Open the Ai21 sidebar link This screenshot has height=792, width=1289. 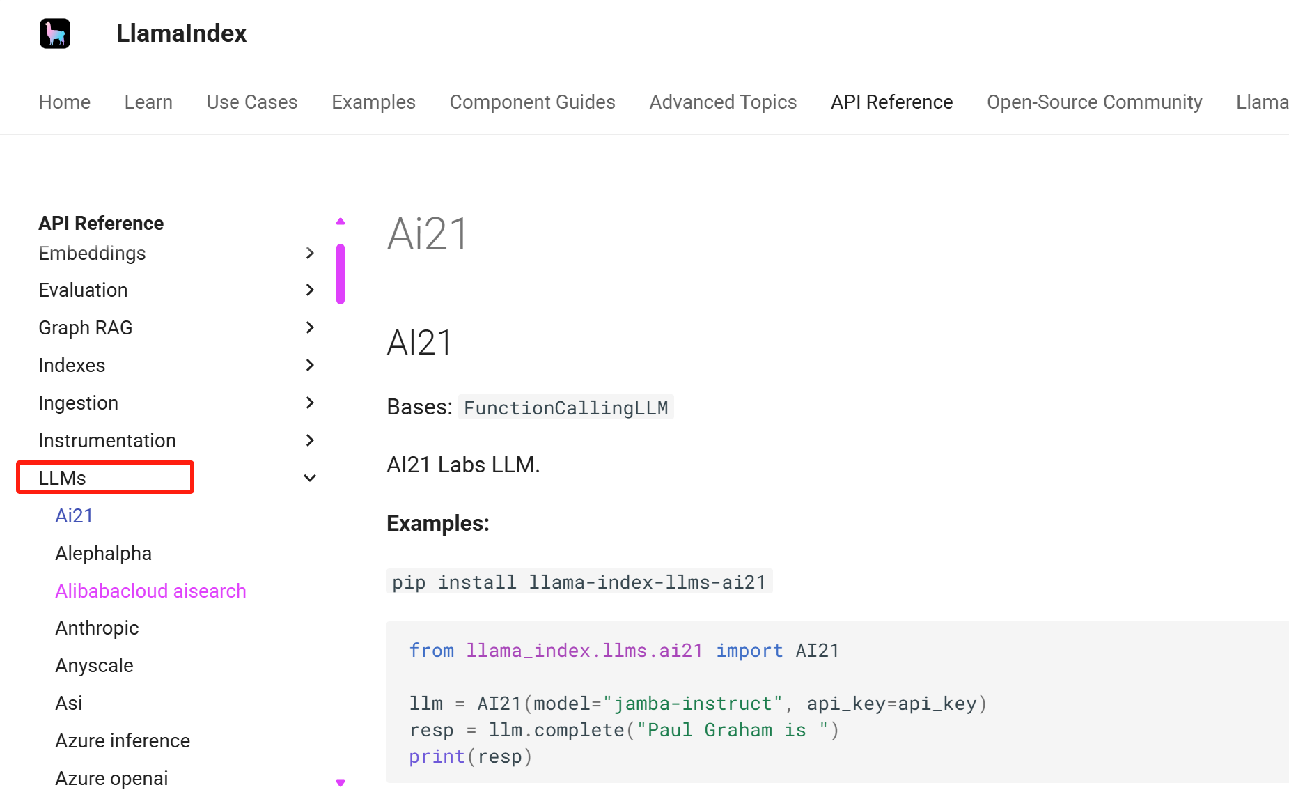click(74, 515)
